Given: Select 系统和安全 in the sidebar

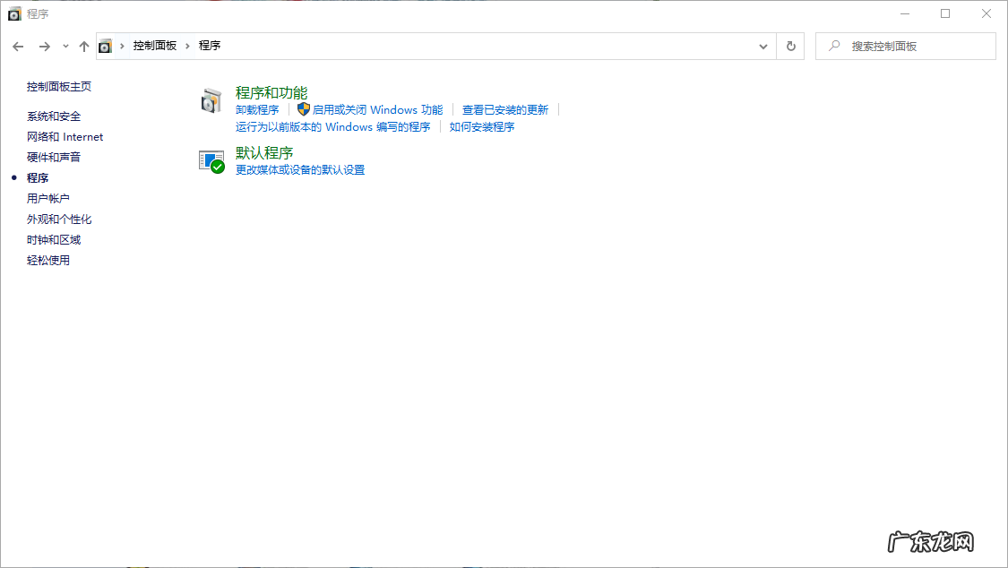Looking at the screenshot, I should pyautogui.click(x=55, y=116).
